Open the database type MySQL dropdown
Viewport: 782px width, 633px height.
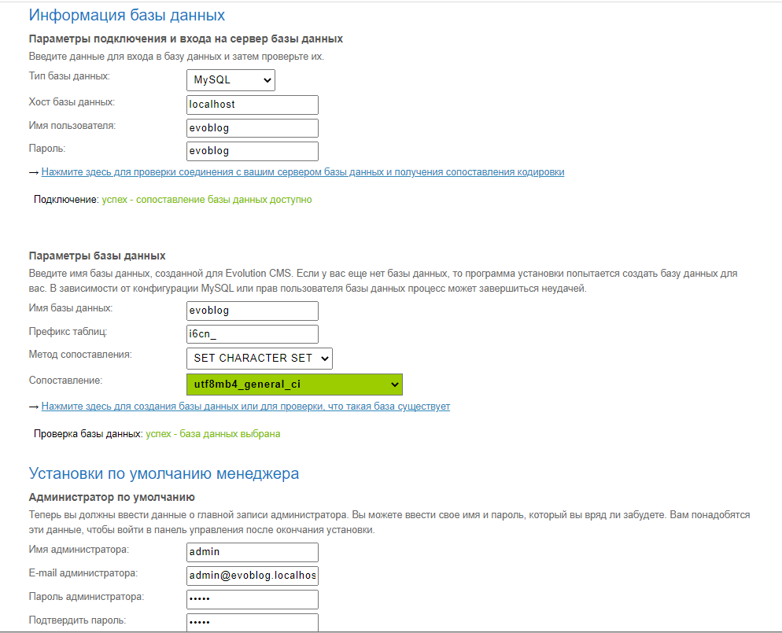coord(231,80)
